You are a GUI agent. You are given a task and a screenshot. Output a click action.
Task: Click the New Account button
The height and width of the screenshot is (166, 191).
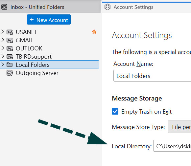[x=49, y=20]
